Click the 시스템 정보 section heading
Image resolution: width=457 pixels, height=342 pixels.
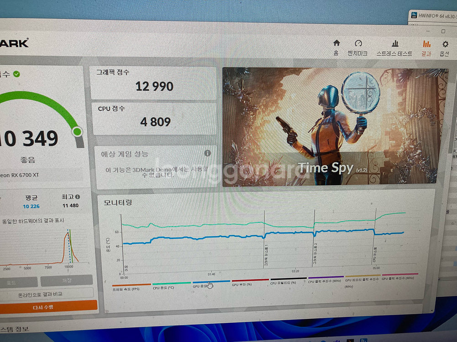coord(15,329)
